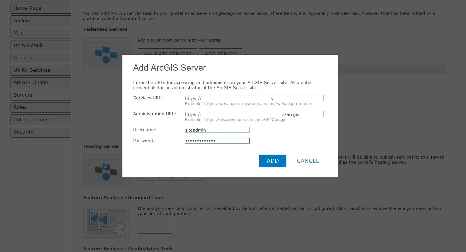Image resolution: width=466 pixels, height=252 pixels.
Task: Open ArcGIS Online settings
Action: (x=41, y=83)
